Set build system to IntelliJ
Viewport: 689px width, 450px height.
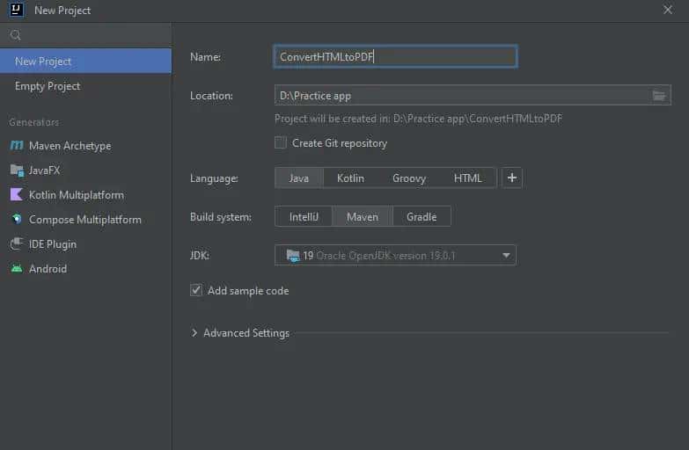[304, 217]
